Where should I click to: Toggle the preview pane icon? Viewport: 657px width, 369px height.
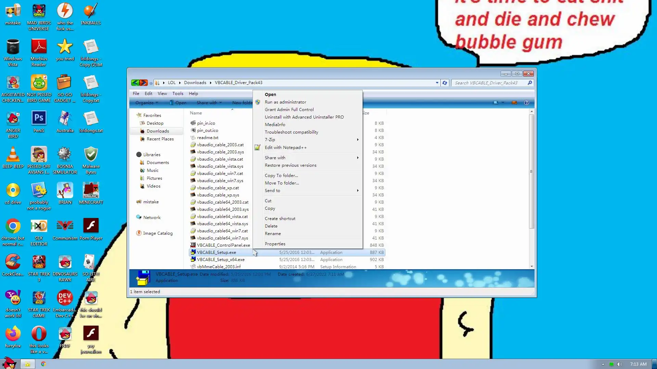pos(514,102)
